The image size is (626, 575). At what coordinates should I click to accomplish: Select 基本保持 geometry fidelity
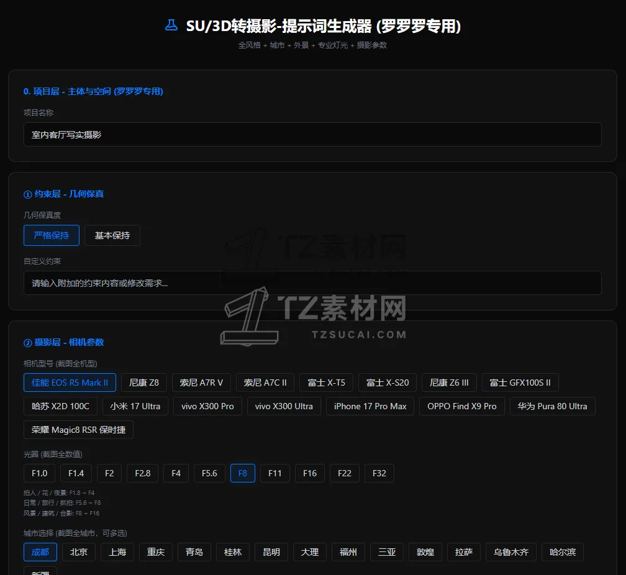click(112, 235)
